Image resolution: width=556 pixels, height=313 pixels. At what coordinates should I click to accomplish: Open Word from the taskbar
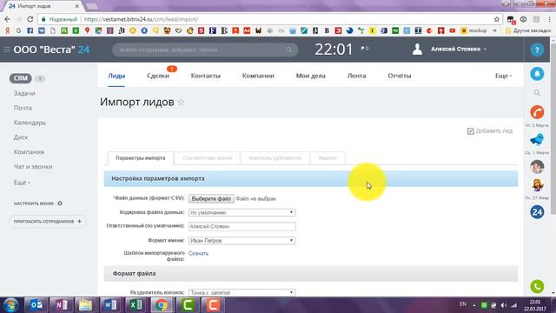tap(110, 305)
